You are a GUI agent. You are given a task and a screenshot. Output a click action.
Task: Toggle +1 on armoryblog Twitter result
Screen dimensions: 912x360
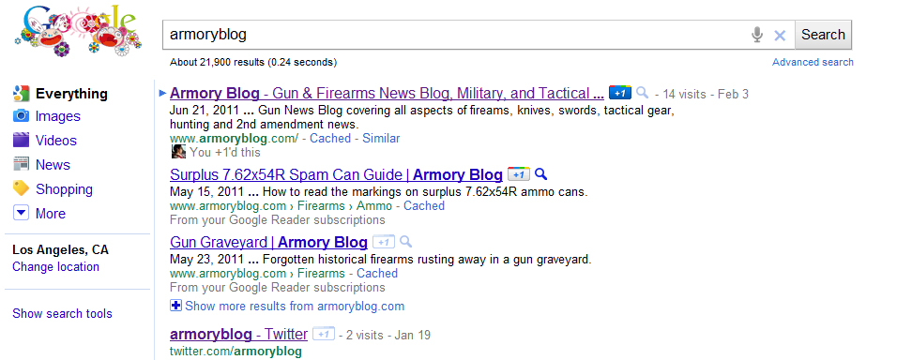[324, 335]
